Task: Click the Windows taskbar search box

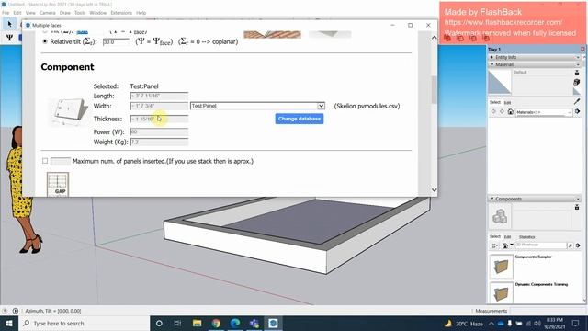Action: (x=85, y=323)
